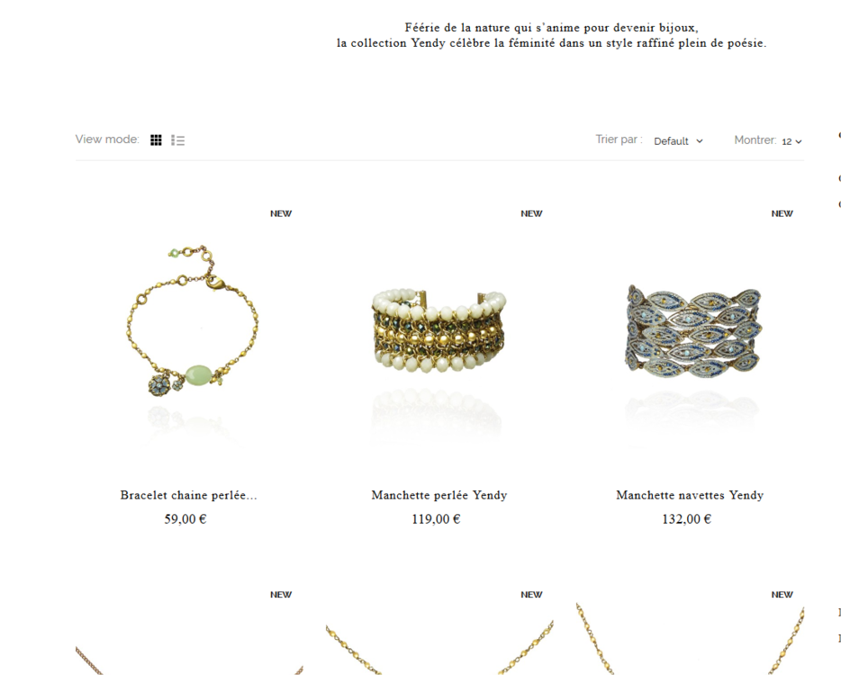
Task: Open the Trier par Default dropdown
Action: [x=679, y=141]
